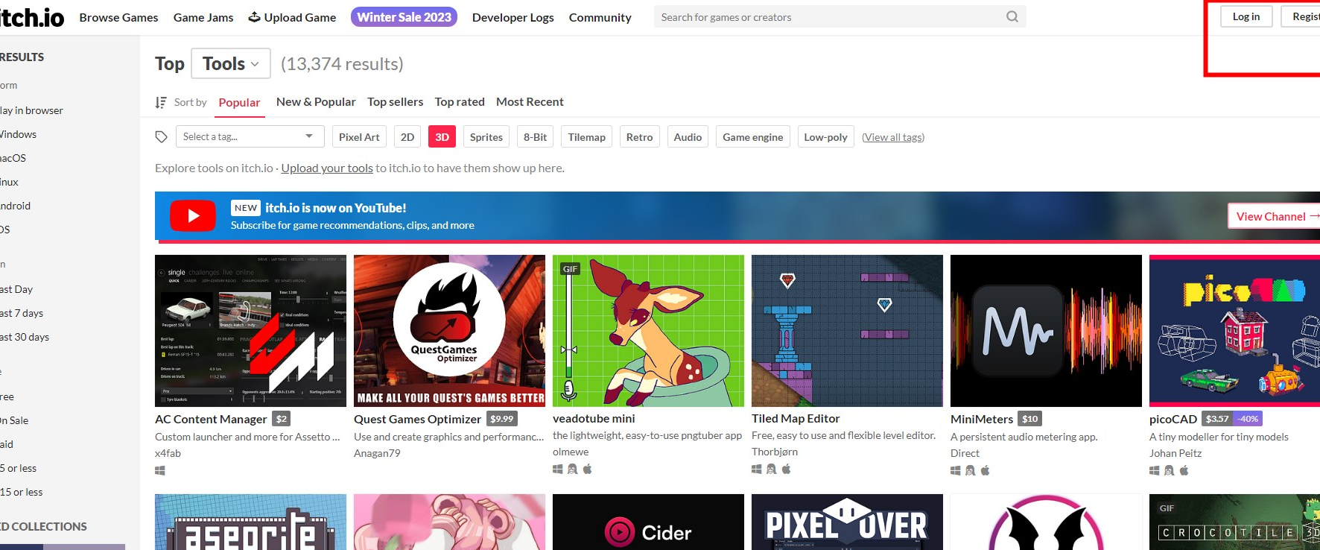Viewport: 1320px width, 550px height.
Task: Click $9.99 price tag on Quest Games Optimizer
Action: click(501, 419)
